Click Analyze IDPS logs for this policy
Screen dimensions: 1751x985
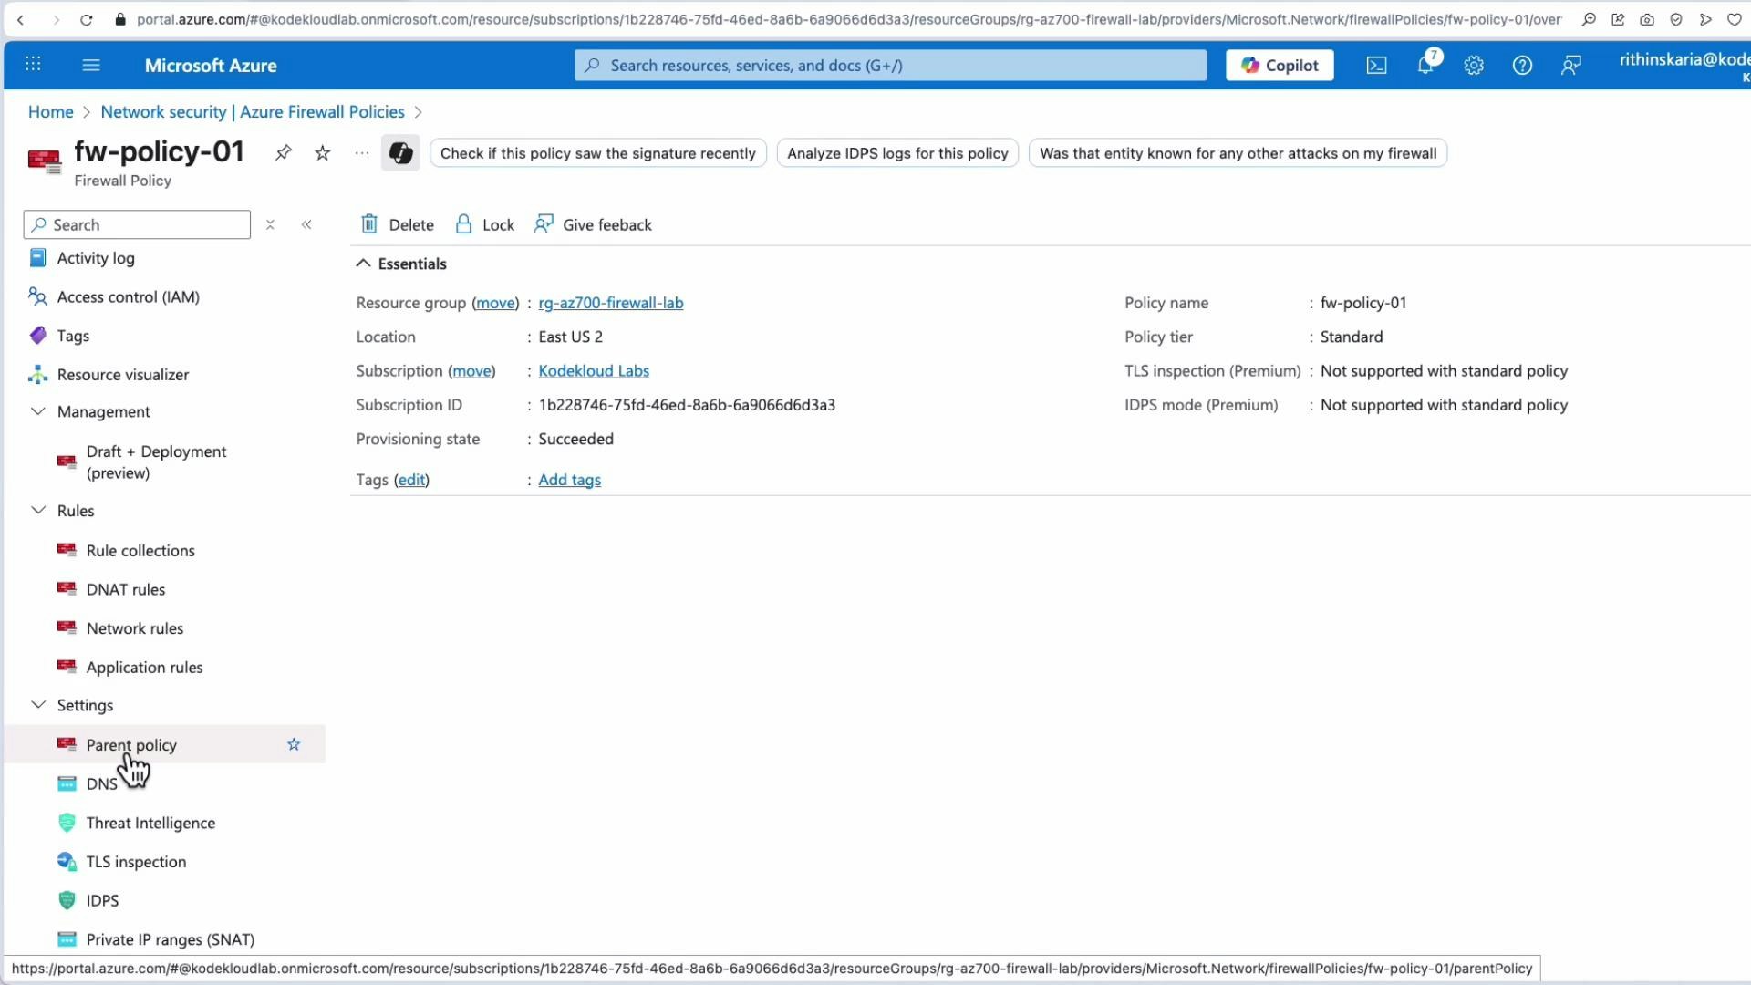(x=896, y=152)
